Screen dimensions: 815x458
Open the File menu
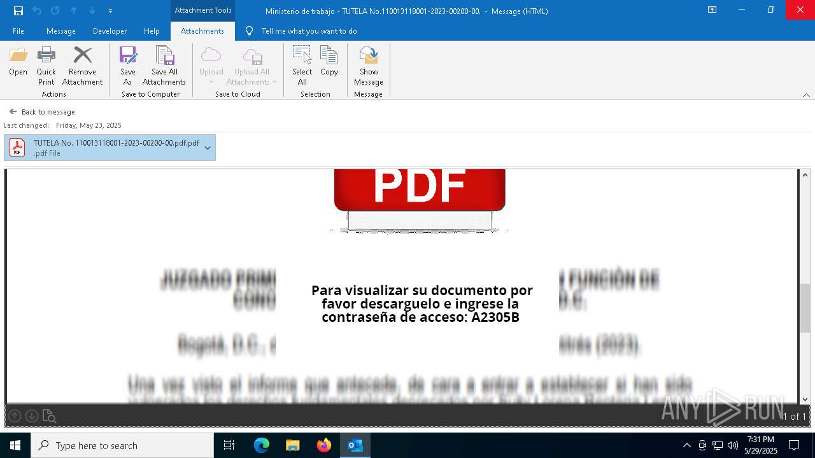tap(18, 31)
